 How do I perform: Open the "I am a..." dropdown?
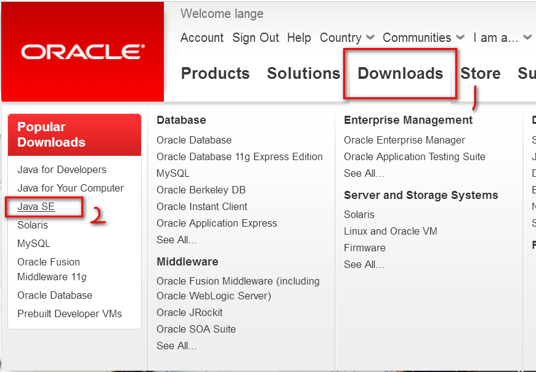502,38
